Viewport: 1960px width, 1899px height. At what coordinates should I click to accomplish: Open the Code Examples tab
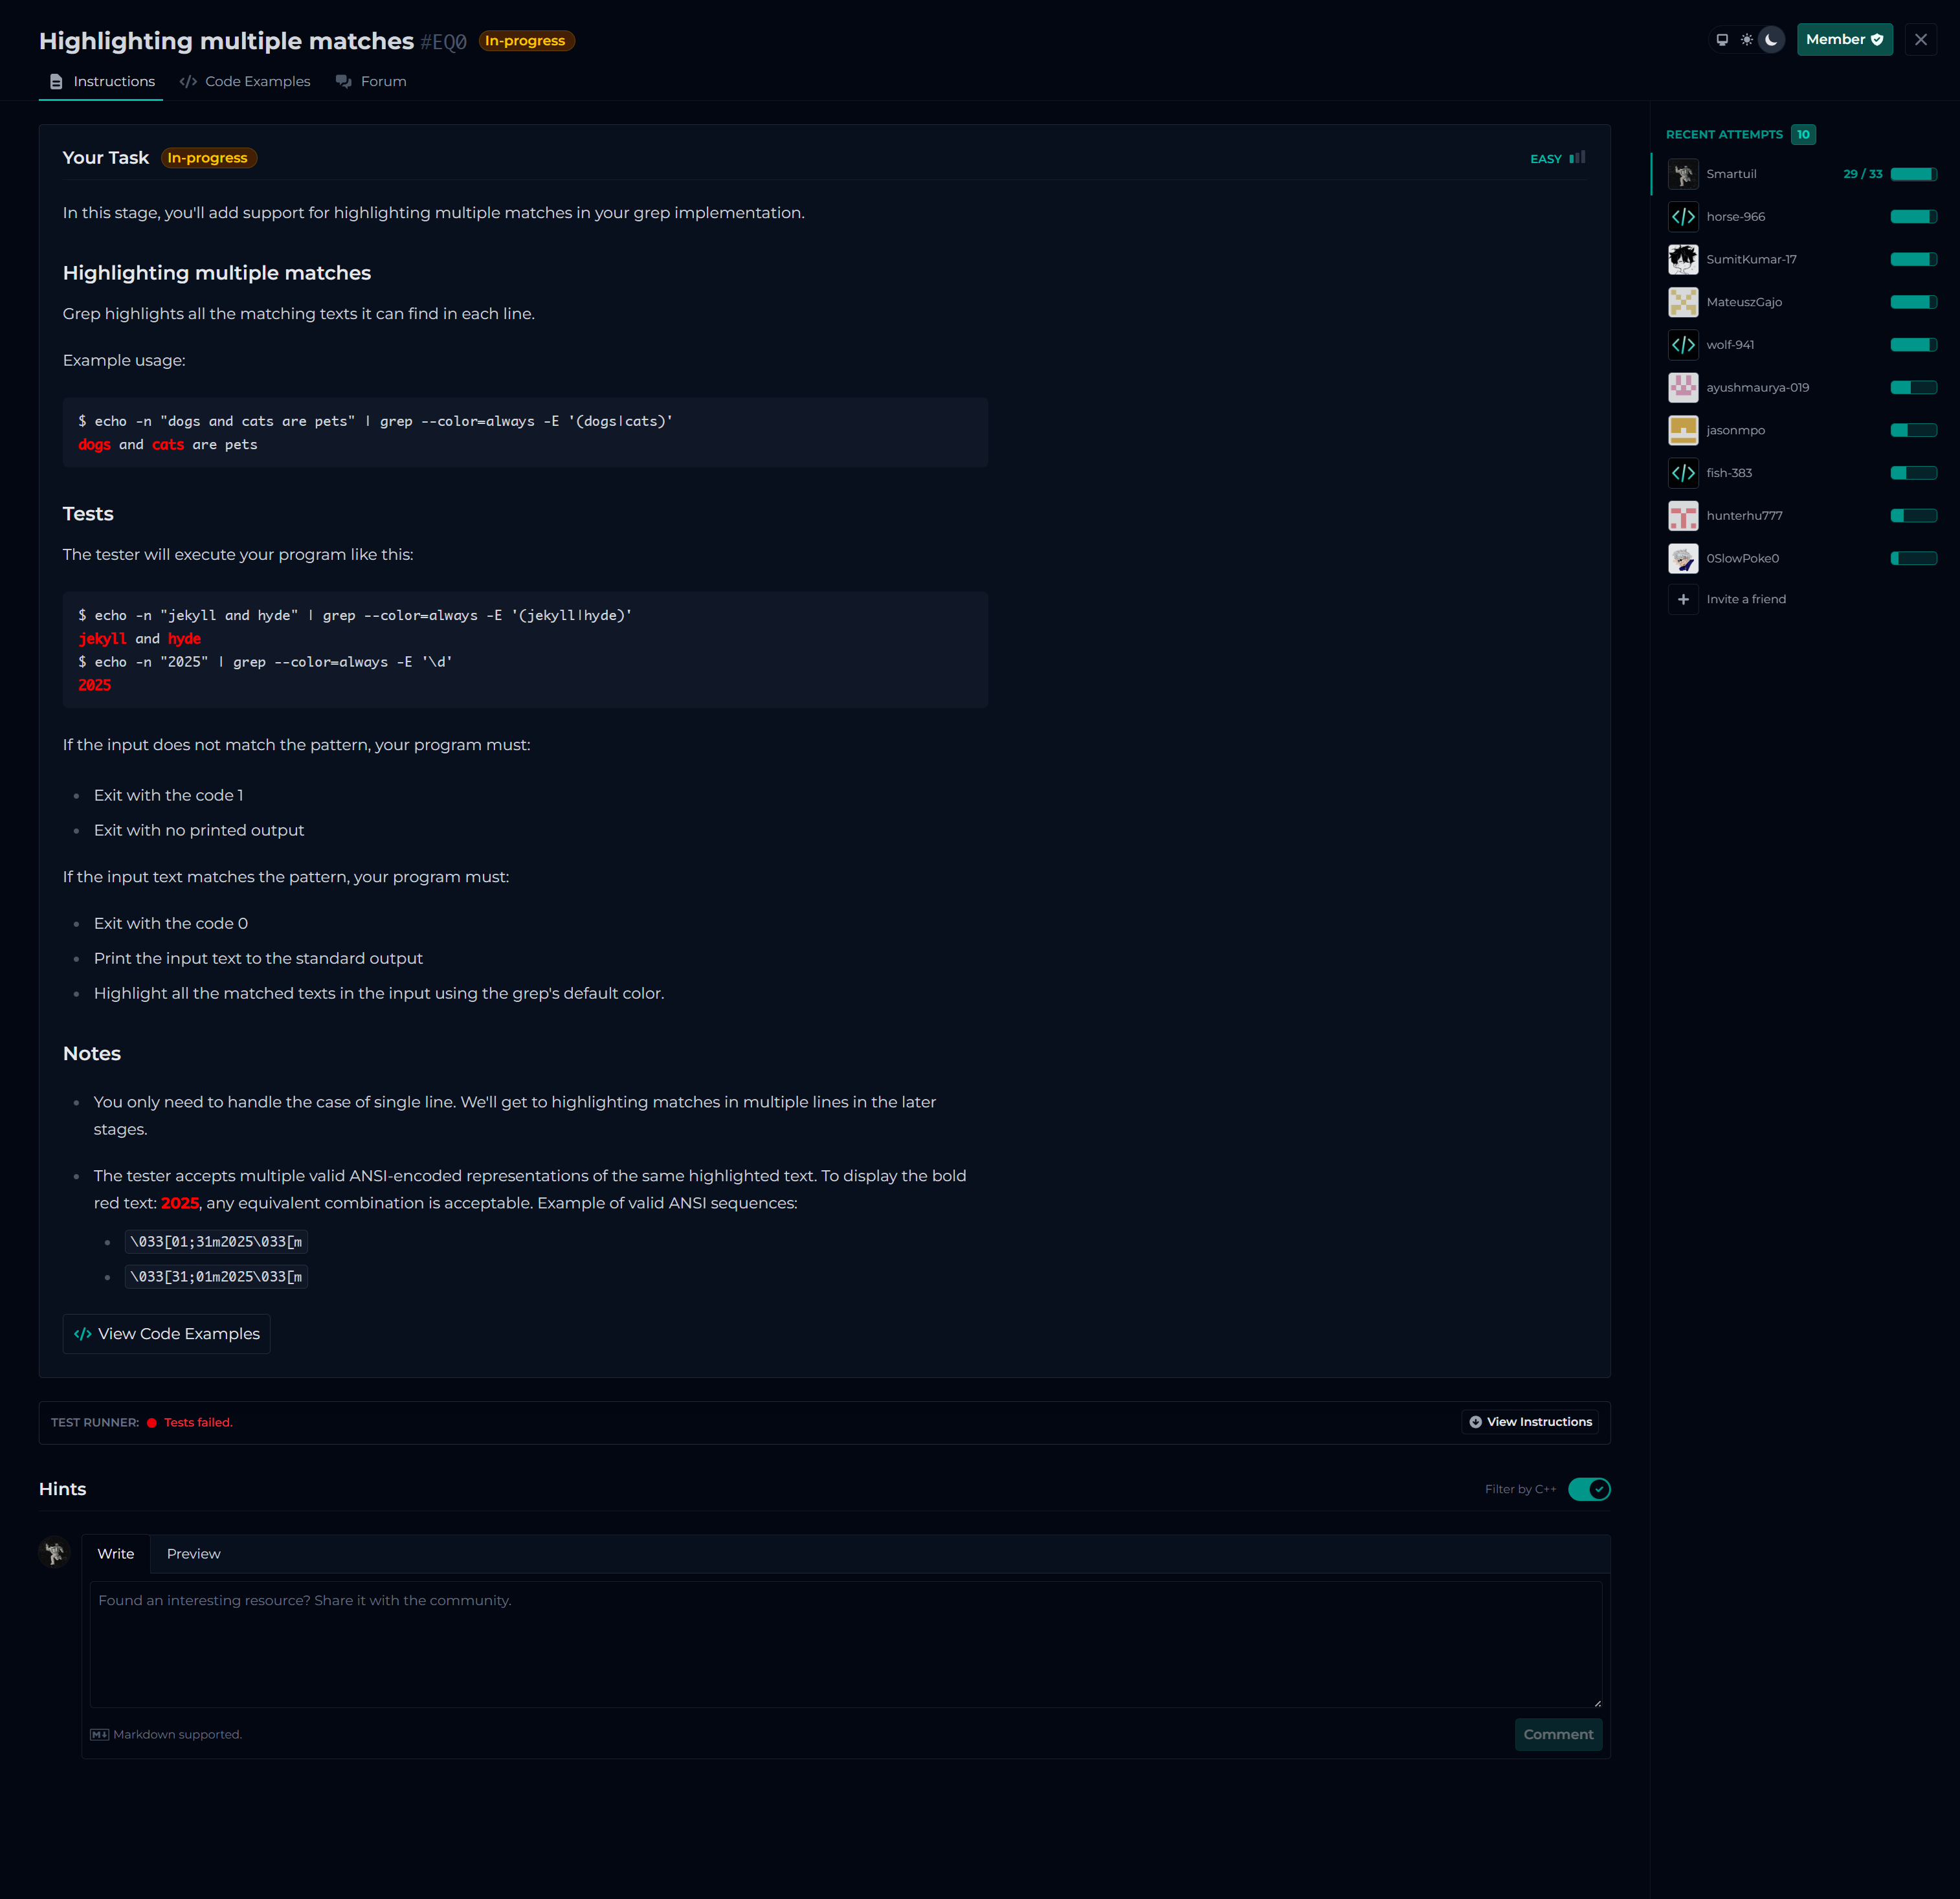(245, 81)
